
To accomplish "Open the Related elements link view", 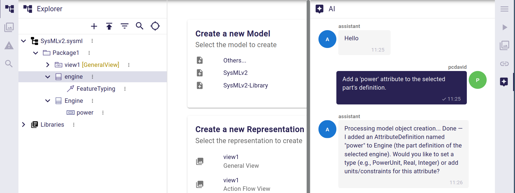I will 505,64.
